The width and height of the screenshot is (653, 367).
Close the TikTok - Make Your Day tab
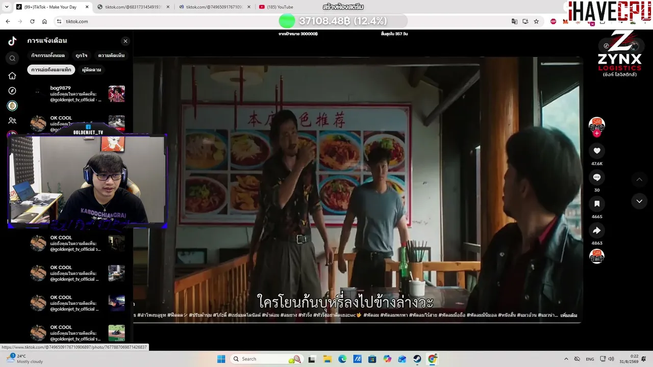87,7
